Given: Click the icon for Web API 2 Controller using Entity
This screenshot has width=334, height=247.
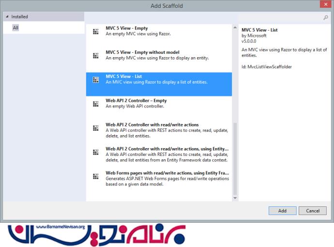Looking at the screenshot, I should pos(96,152).
